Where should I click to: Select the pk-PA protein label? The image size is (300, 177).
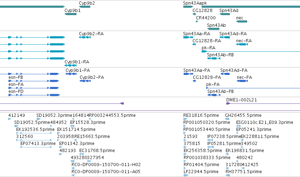point(213,84)
